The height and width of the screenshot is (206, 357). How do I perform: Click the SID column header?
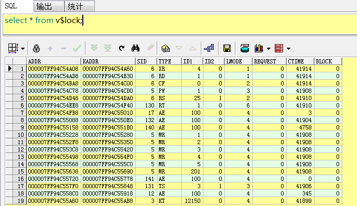146,61
